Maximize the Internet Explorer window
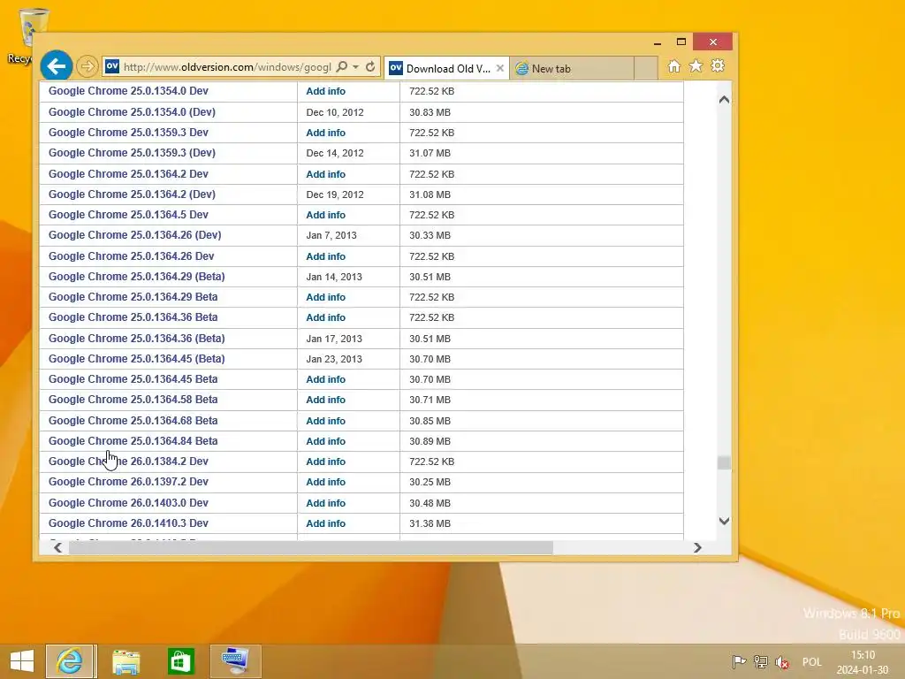The image size is (905, 679). coord(681,42)
